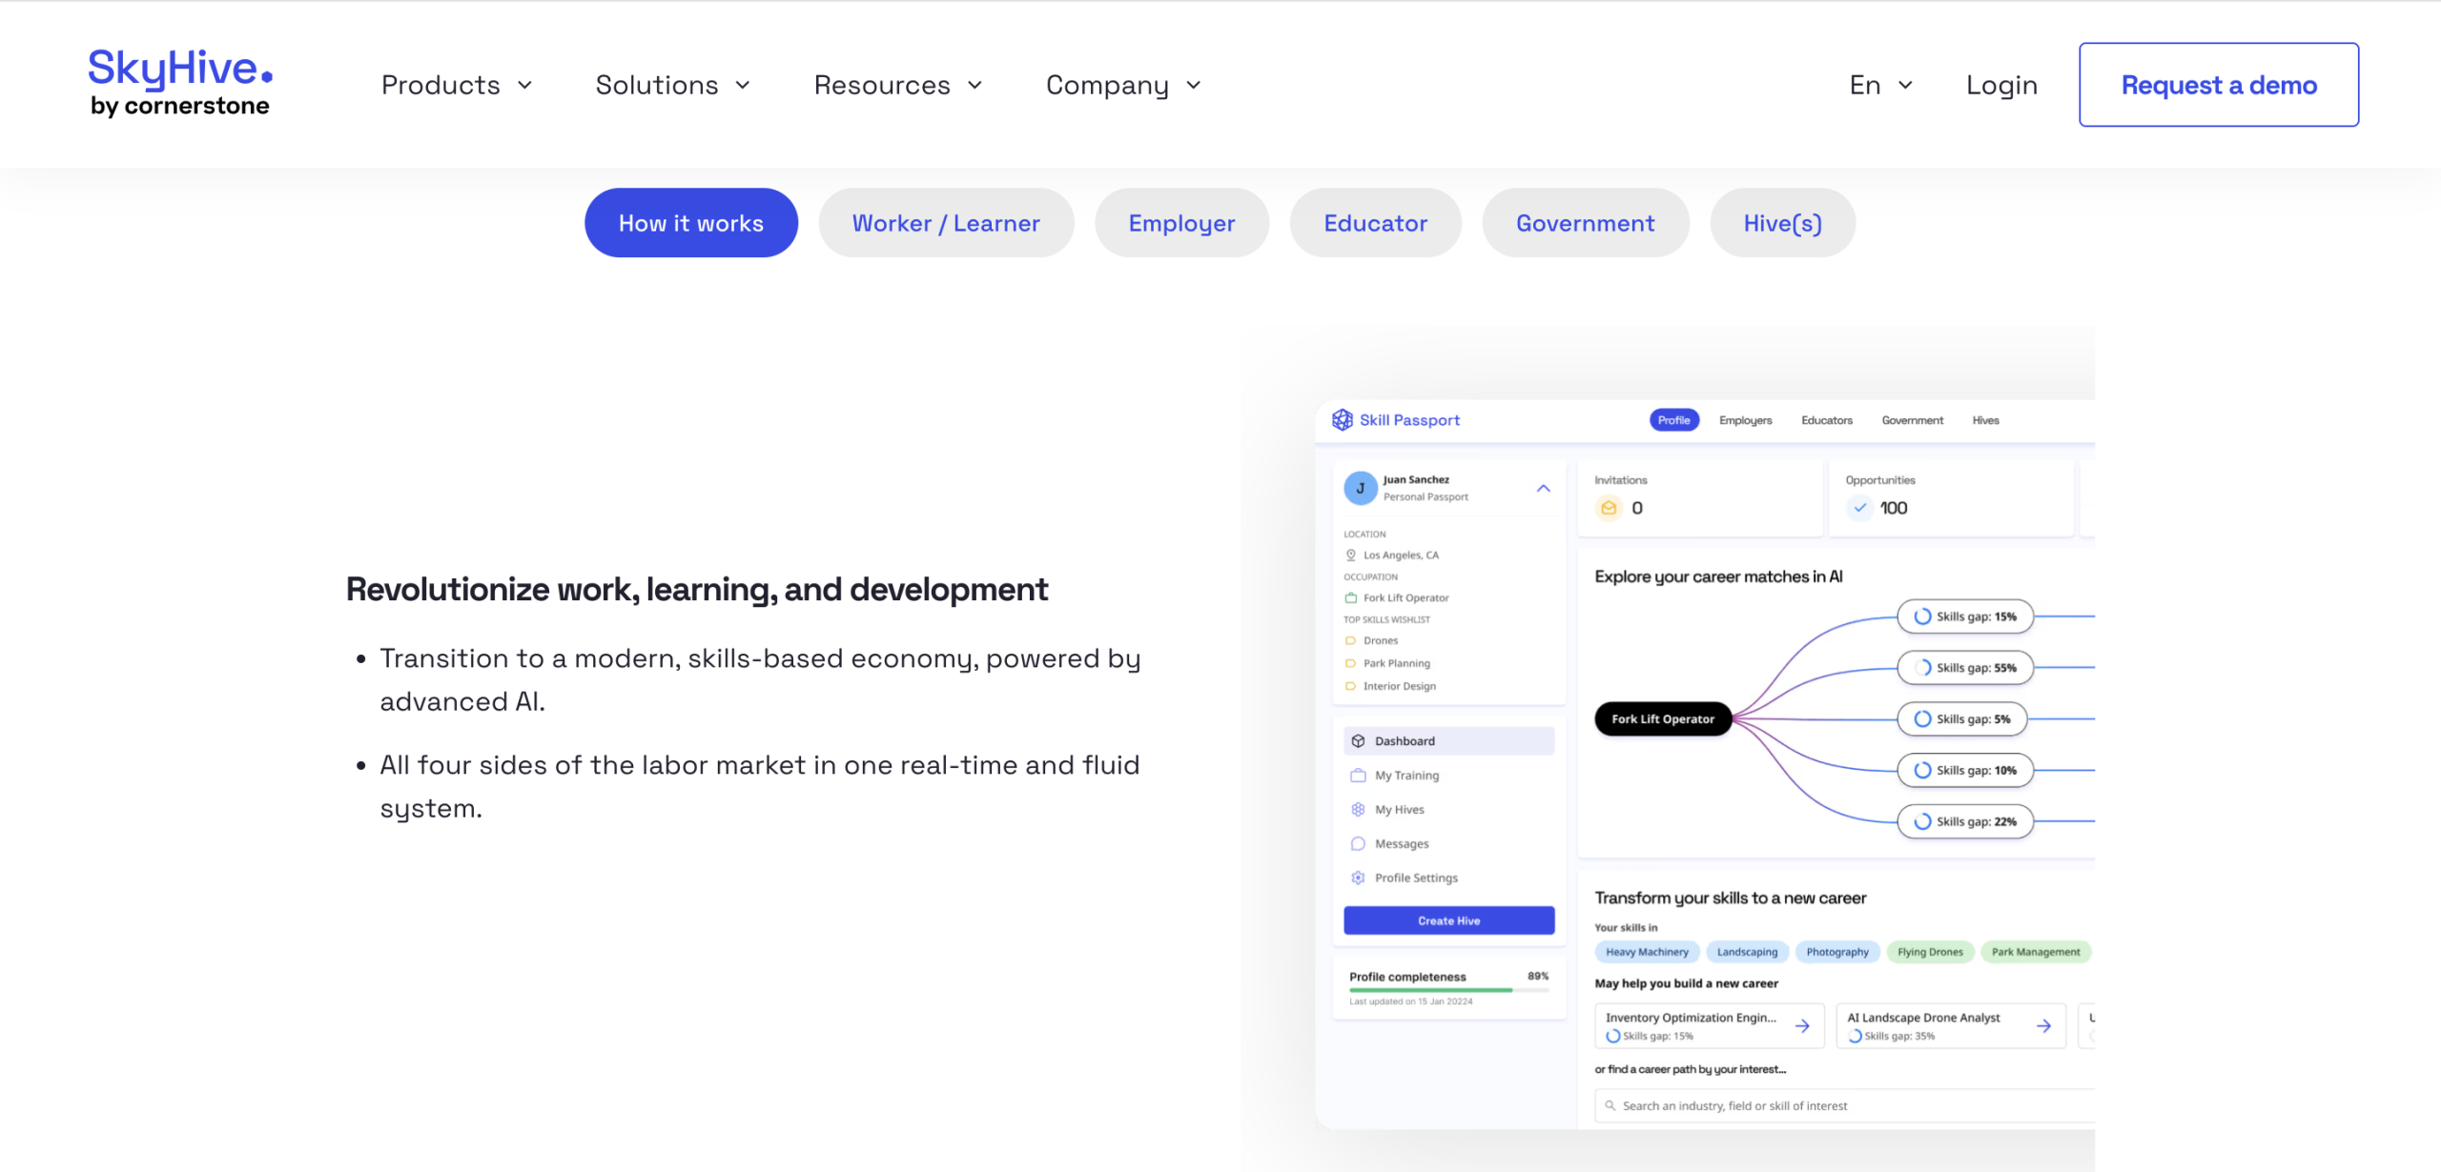Click the Skills gap 5% ring icon
2441x1172 pixels.
1922,719
